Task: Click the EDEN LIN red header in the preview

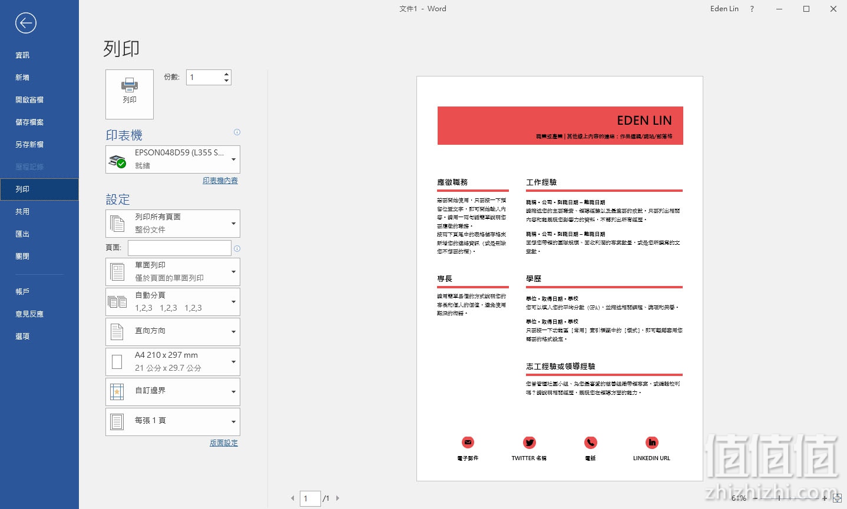Action: tap(560, 125)
